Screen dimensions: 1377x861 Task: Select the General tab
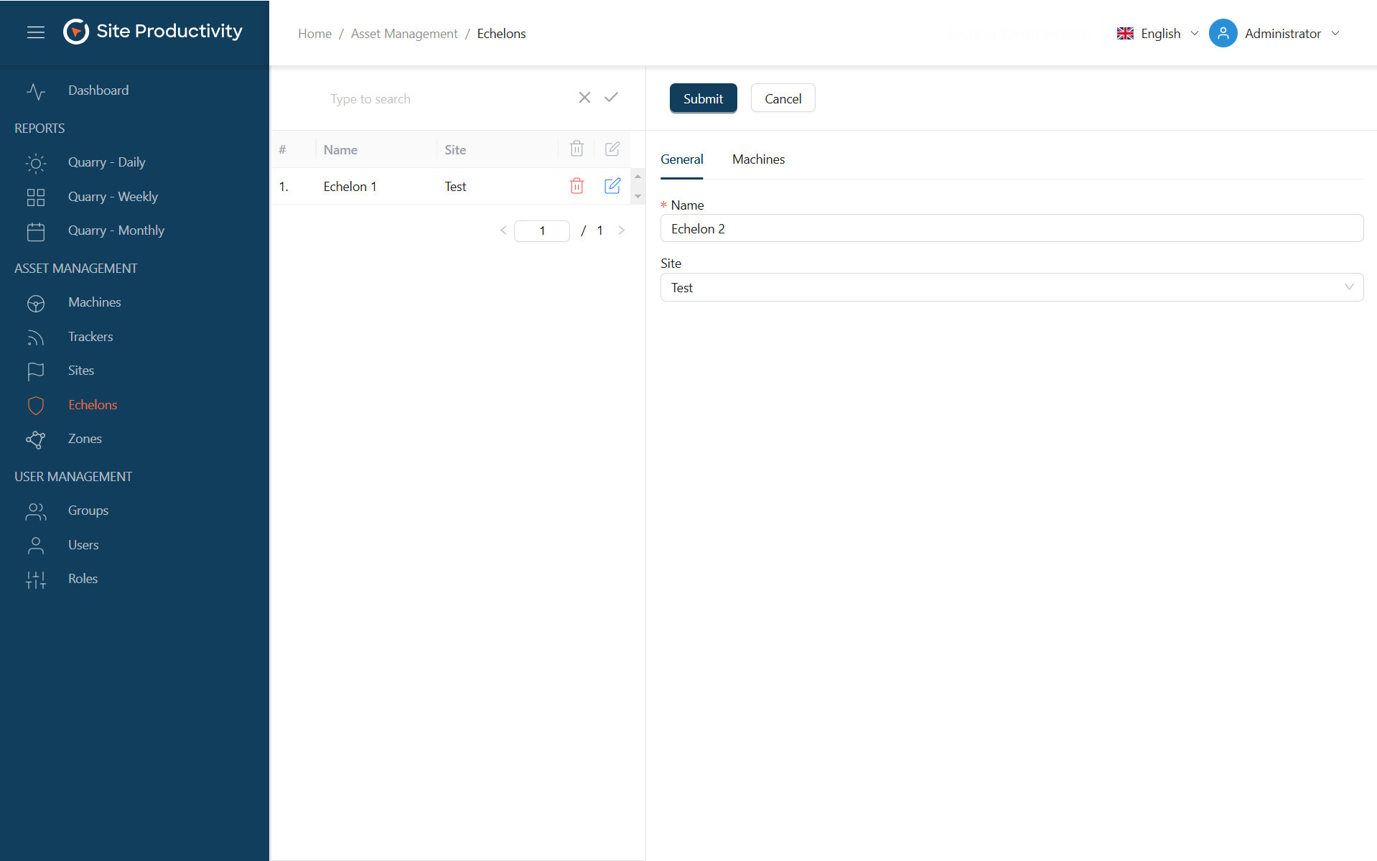click(681, 159)
